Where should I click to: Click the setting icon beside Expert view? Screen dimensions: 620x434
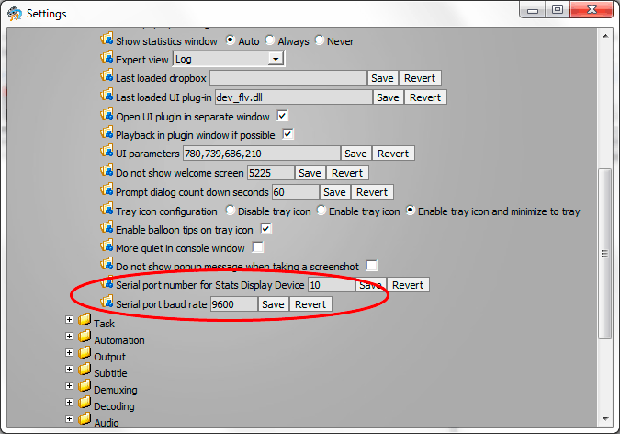[x=106, y=59]
